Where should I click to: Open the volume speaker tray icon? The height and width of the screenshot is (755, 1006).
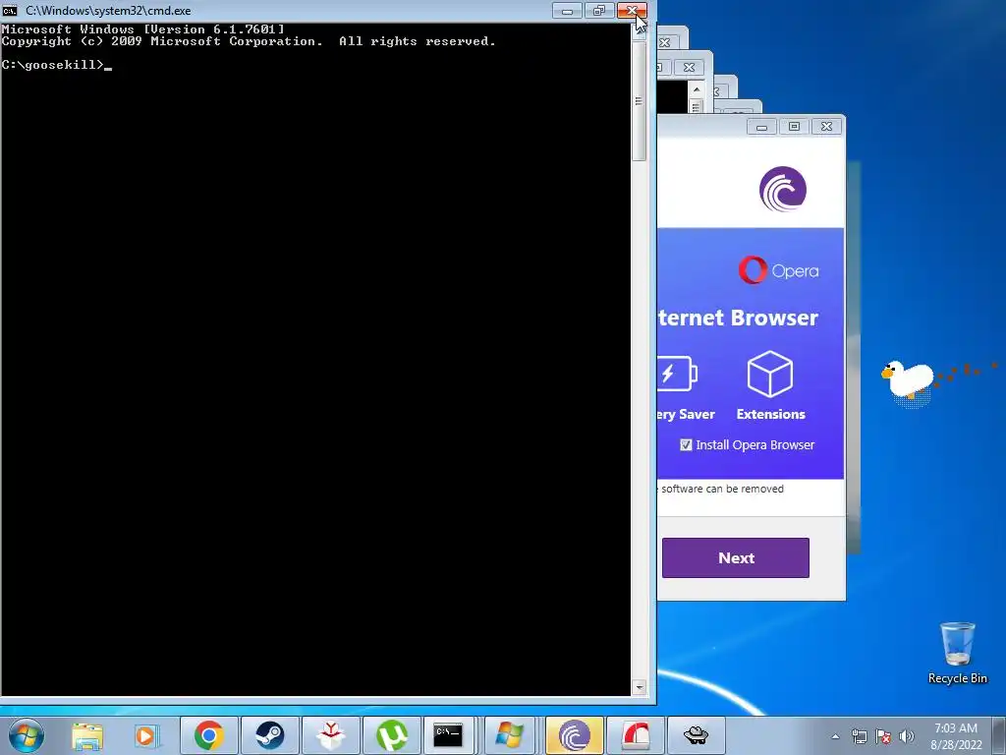(907, 736)
